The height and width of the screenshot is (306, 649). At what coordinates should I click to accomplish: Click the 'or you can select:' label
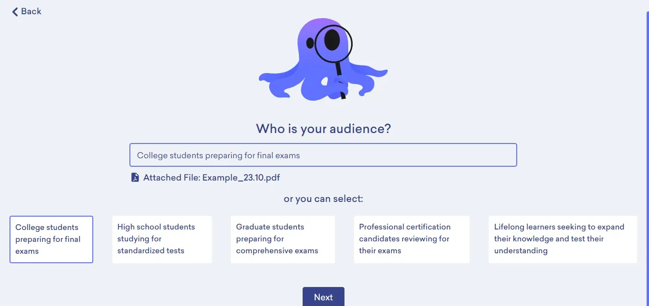coord(324,199)
